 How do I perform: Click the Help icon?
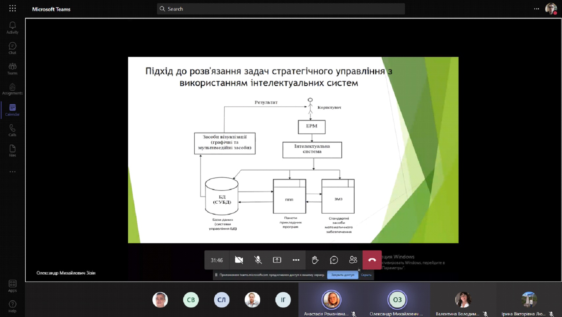(x=12, y=306)
